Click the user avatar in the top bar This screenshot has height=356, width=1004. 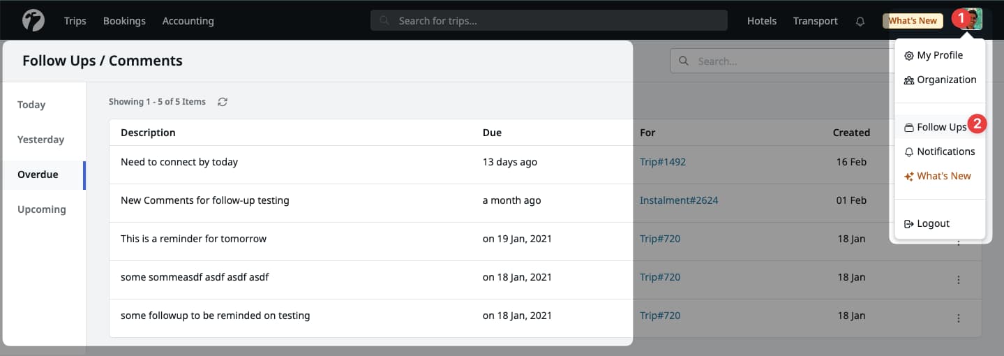click(x=973, y=20)
